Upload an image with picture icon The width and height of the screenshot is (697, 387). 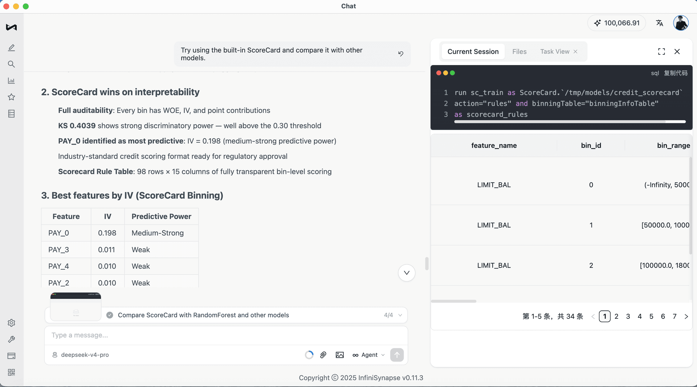click(339, 355)
